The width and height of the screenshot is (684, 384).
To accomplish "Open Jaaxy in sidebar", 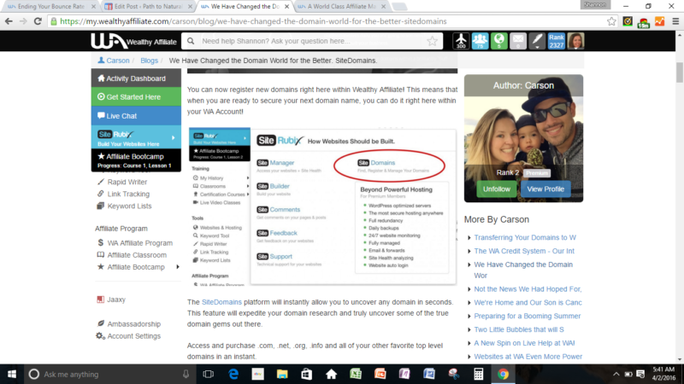I will click(x=116, y=300).
